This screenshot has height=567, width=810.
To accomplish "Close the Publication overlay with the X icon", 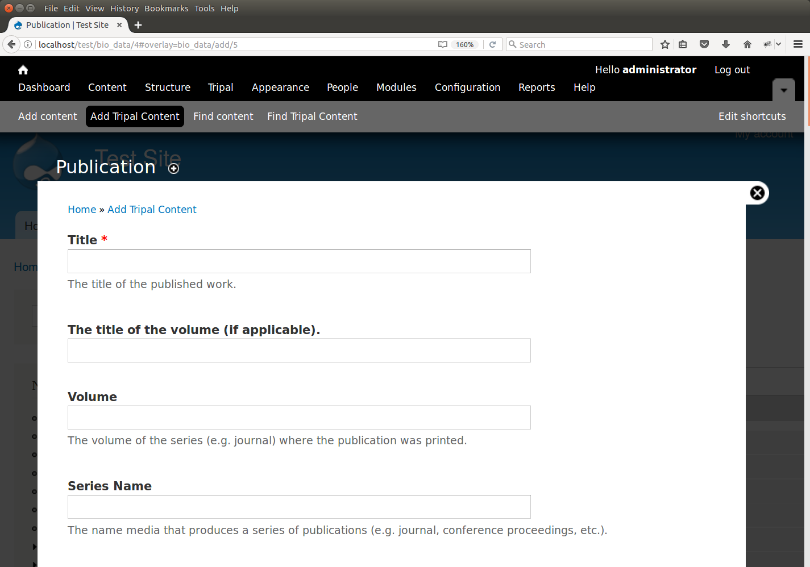I will pos(757,193).
